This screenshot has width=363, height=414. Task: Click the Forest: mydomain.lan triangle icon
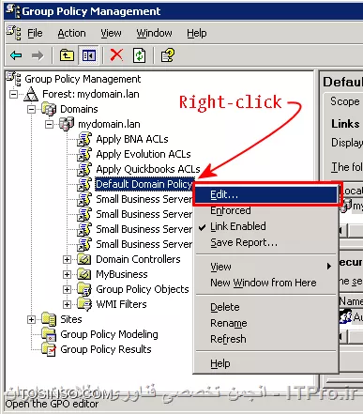31,94
